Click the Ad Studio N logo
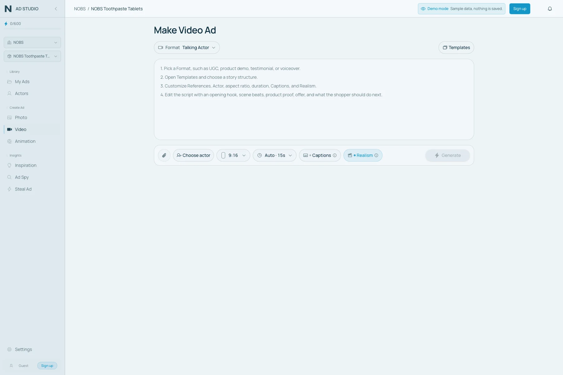Viewport: 563px width, 375px height. click(8, 9)
